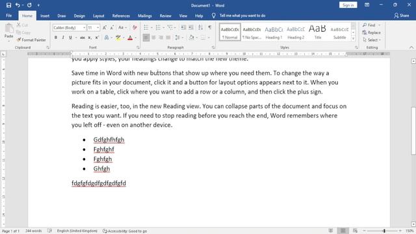Open the Select dropdown in Editing
Image resolution: width=416 pixels, height=234 pixels.
(x=372, y=40)
